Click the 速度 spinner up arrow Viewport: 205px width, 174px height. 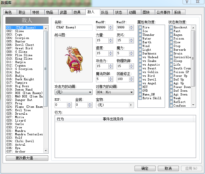(x=111, y=52)
